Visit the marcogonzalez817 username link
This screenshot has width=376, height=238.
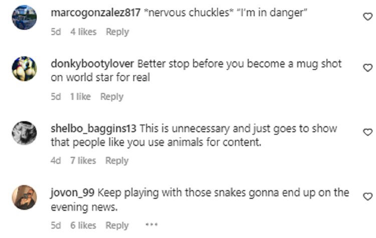click(96, 13)
